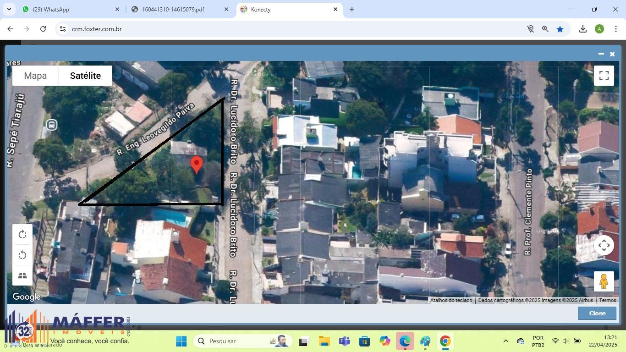Bookmark this page with the star icon
This screenshot has height=352, width=626.
coord(560,29)
